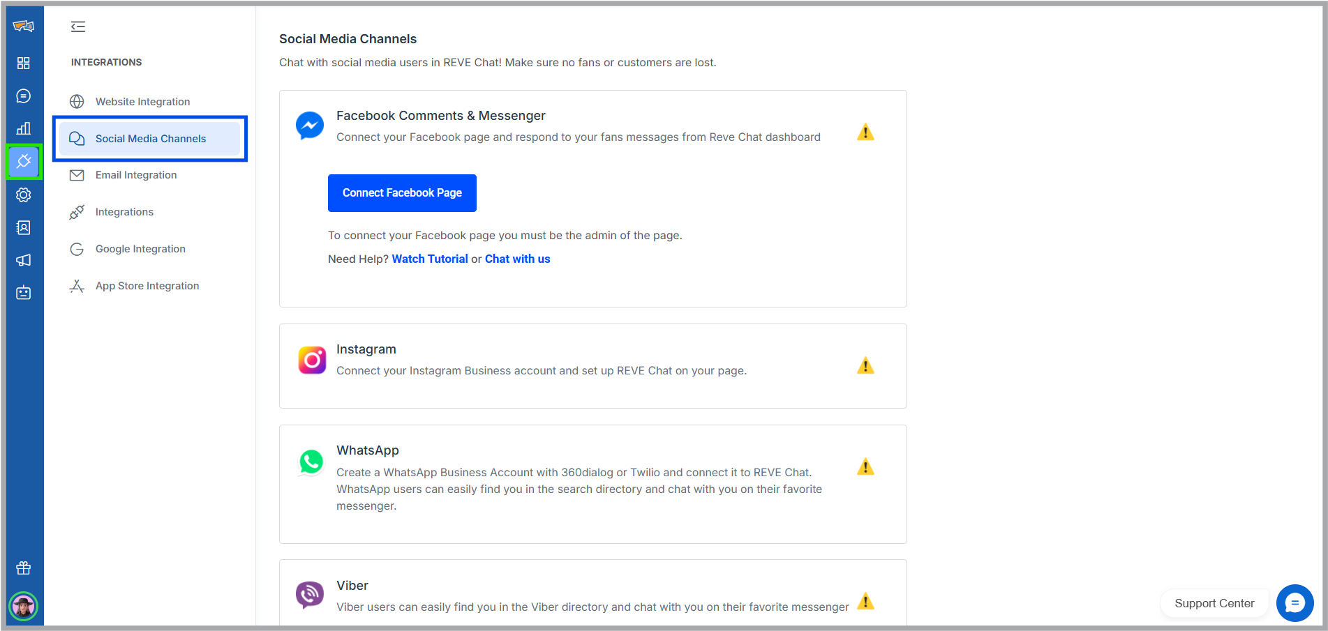Select Website Integration menu item
This screenshot has width=1328, height=631.
(142, 102)
